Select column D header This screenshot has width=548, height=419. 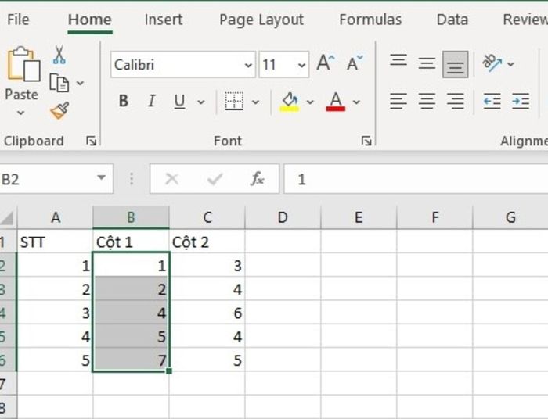coord(283,217)
